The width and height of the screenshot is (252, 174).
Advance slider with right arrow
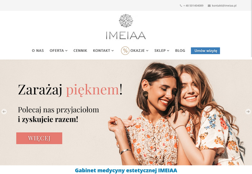pos(248,111)
